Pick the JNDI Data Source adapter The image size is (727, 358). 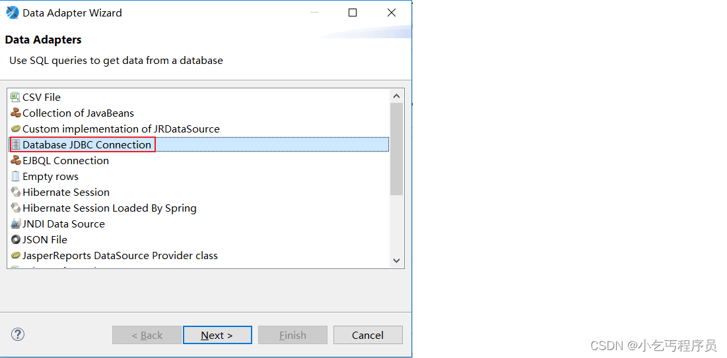click(199, 224)
